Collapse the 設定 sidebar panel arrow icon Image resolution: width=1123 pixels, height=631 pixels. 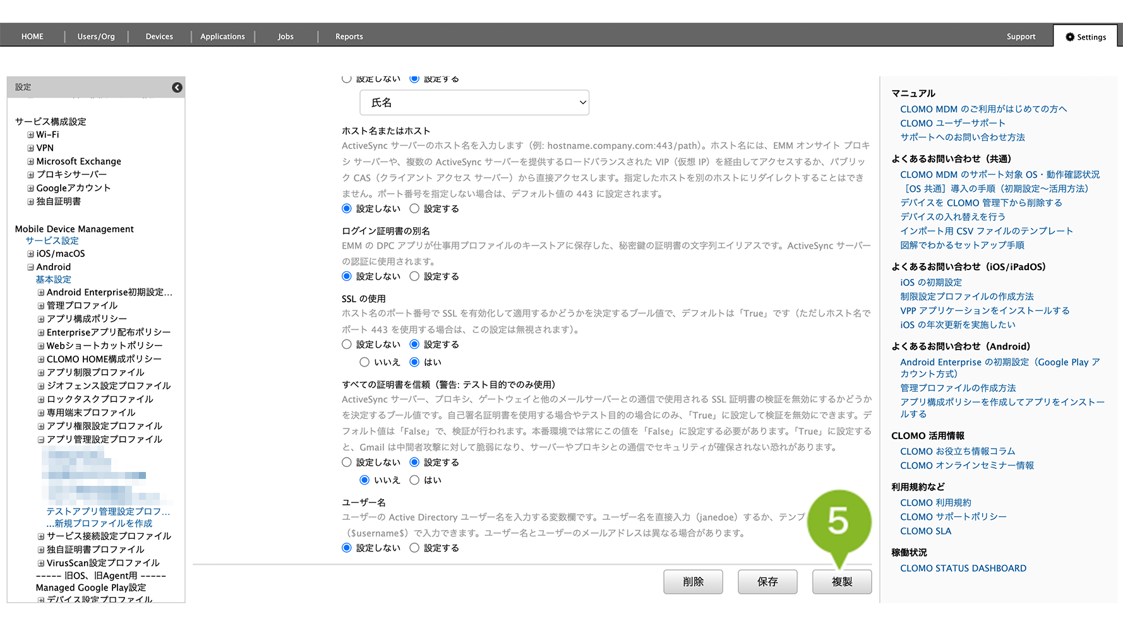coord(177,88)
